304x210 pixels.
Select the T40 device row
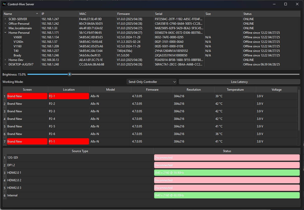coord(151,51)
